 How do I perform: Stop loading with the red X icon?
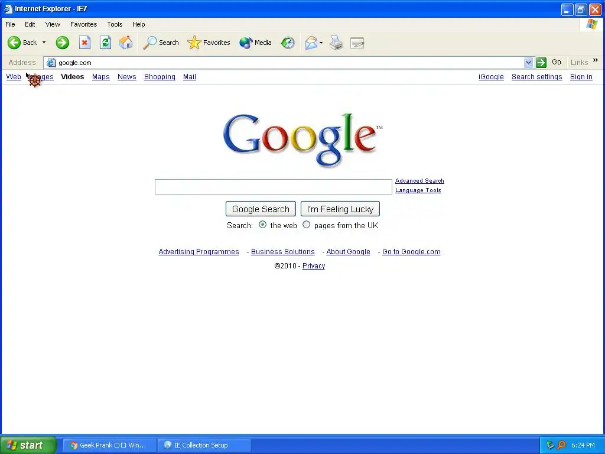coord(84,43)
